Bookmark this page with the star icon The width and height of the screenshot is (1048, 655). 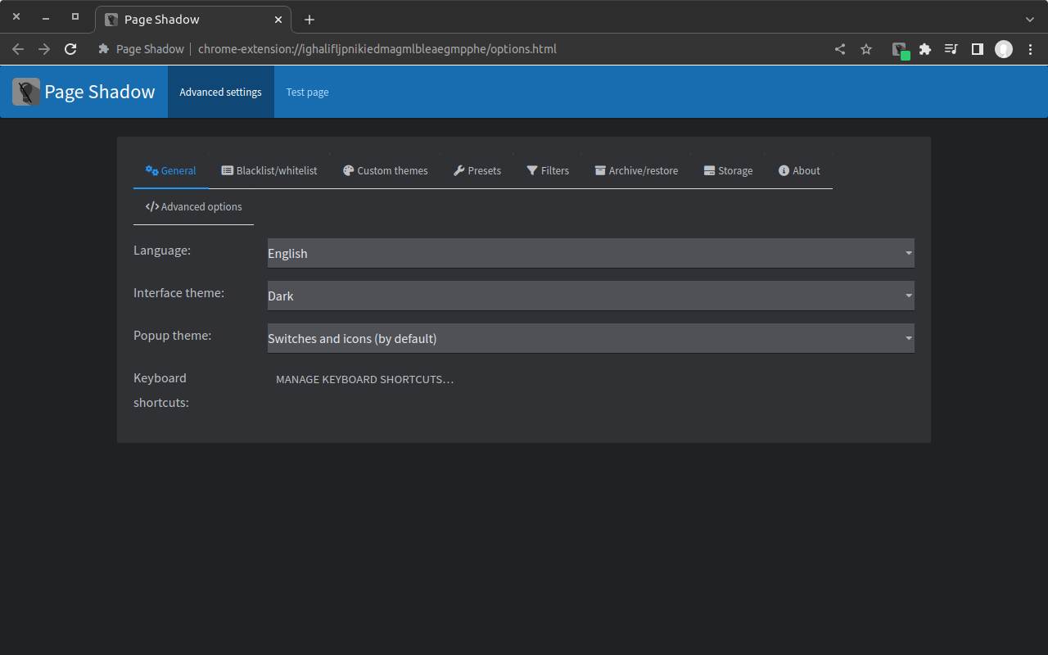[866, 49]
